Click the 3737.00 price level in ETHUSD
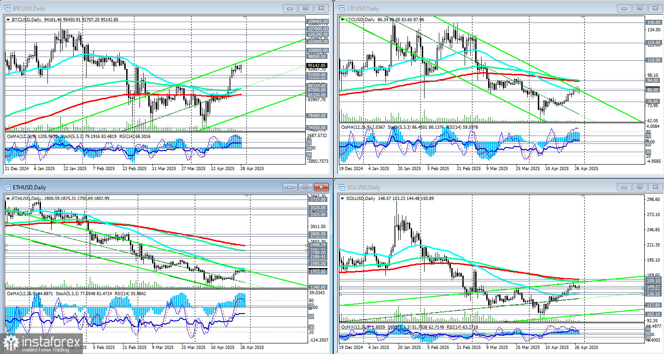Viewport: 664px width, 354px height. click(317, 200)
